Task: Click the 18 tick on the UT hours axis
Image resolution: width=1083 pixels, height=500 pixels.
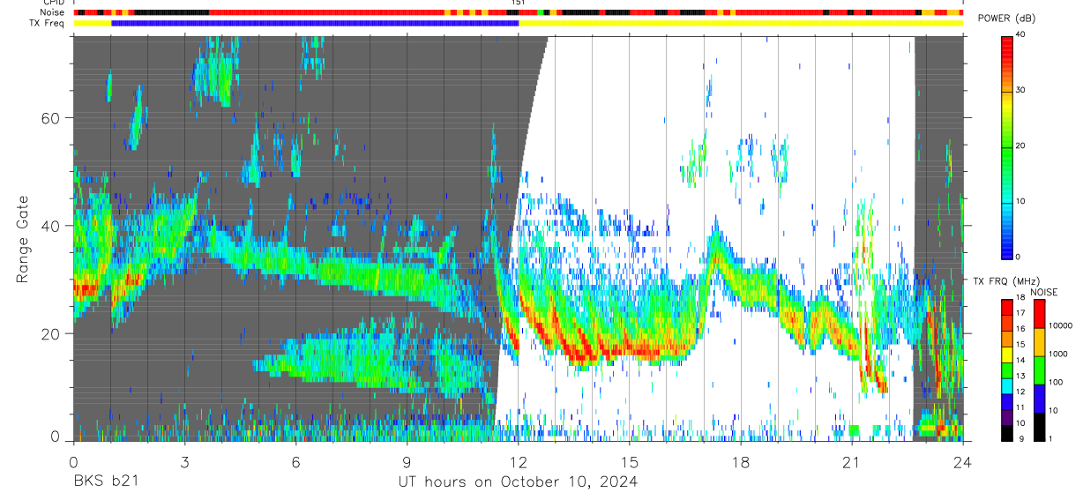Action: 741,461
